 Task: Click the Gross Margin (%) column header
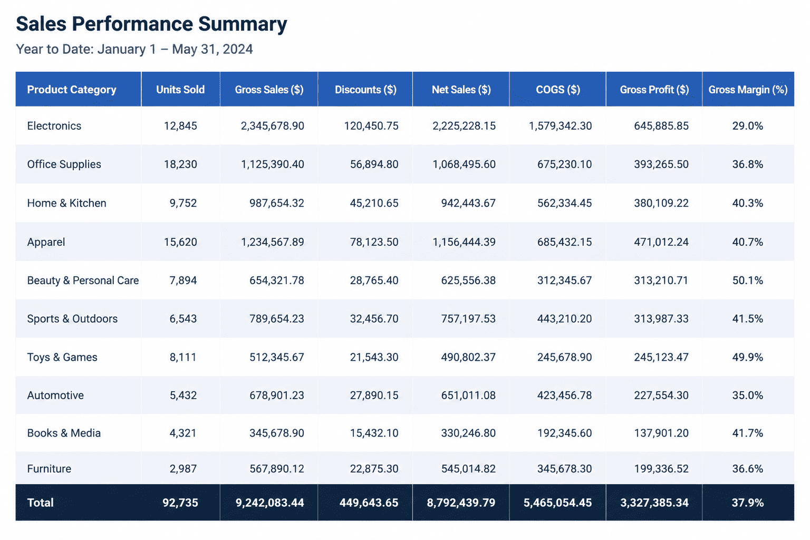(x=748, y=90)
